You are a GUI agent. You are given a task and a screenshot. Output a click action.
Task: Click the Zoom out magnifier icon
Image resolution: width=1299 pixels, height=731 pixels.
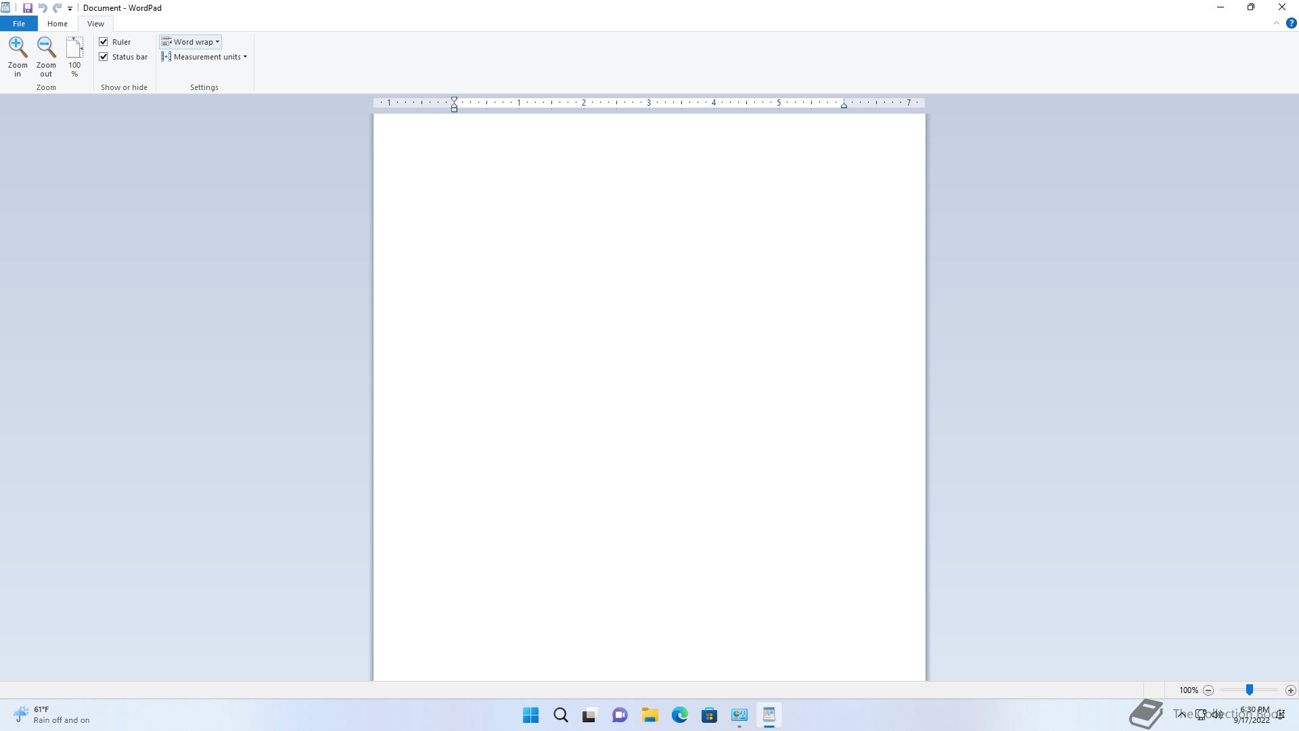pyautogui.click(x=46, y=47)
